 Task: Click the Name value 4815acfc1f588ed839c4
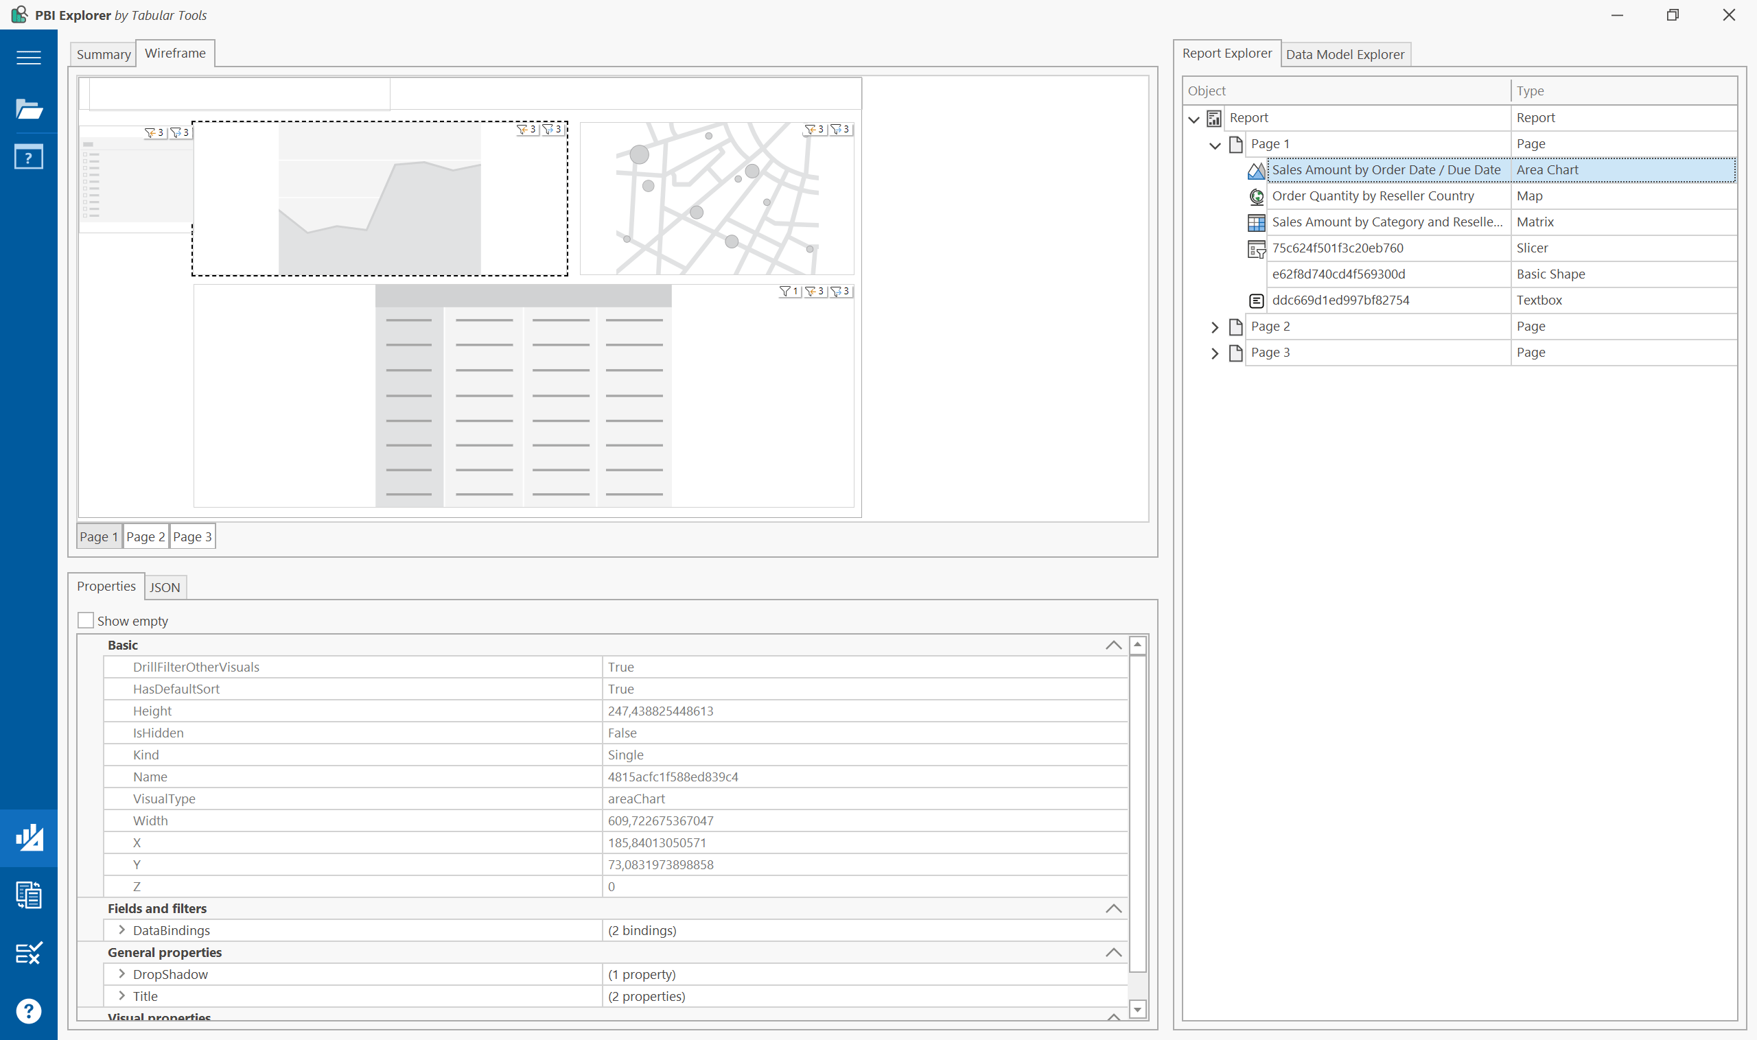pos(865,777)
